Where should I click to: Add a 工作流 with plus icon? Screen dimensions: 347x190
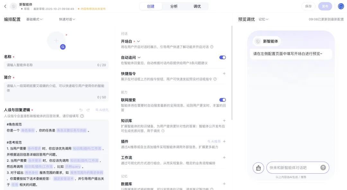click(x=224, y=158)
